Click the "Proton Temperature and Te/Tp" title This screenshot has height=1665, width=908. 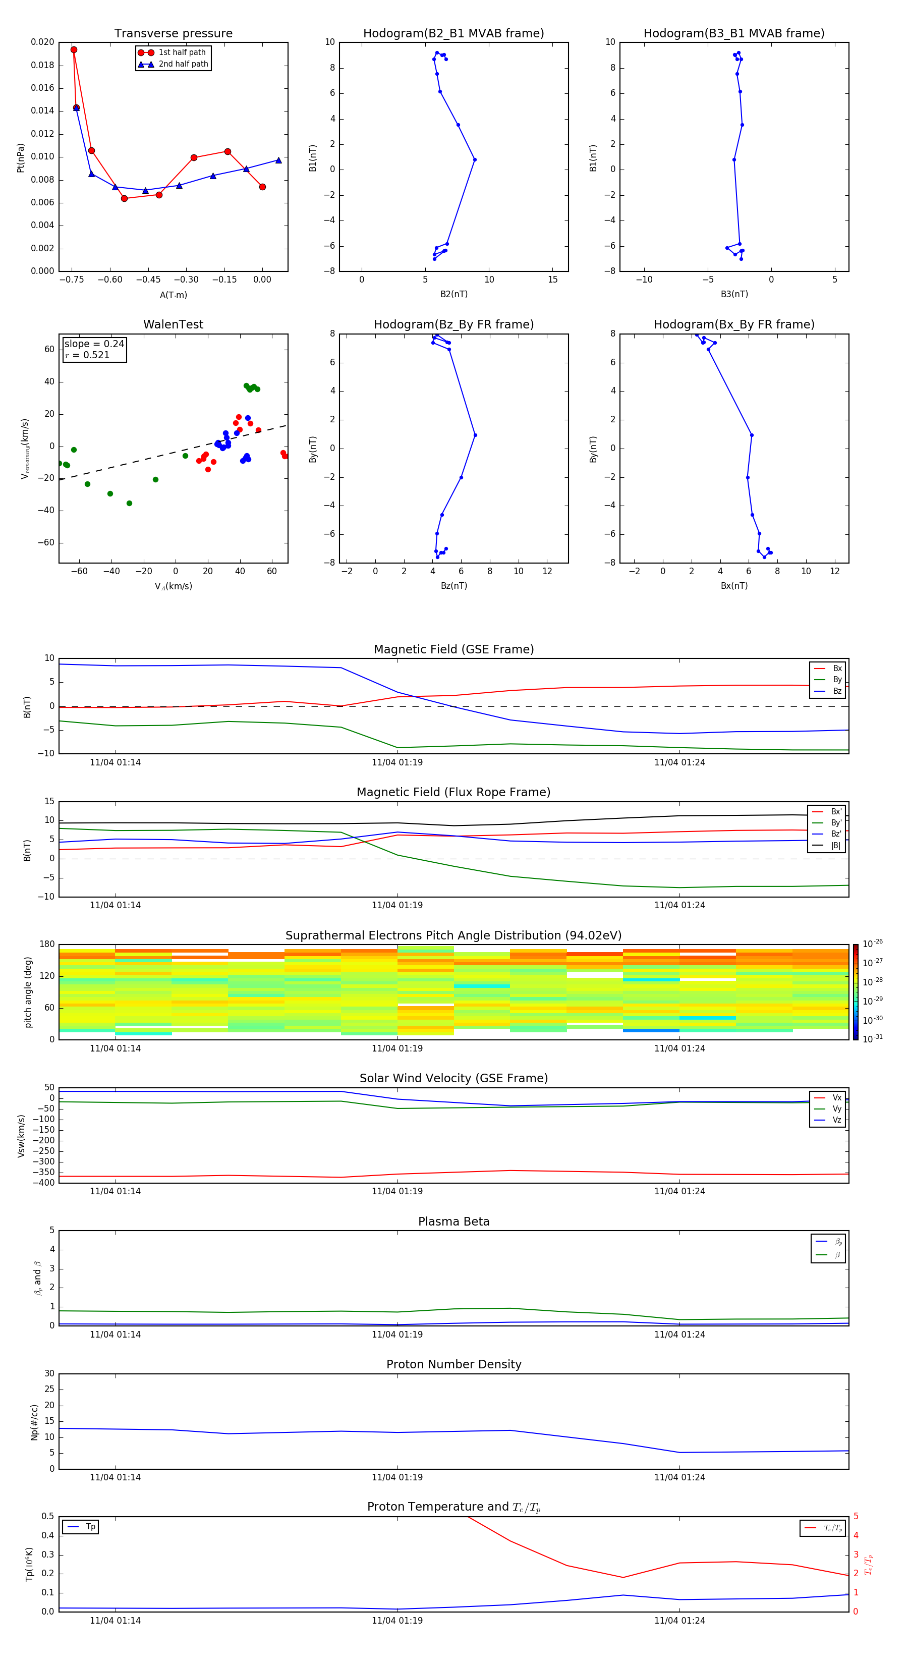453,1507
